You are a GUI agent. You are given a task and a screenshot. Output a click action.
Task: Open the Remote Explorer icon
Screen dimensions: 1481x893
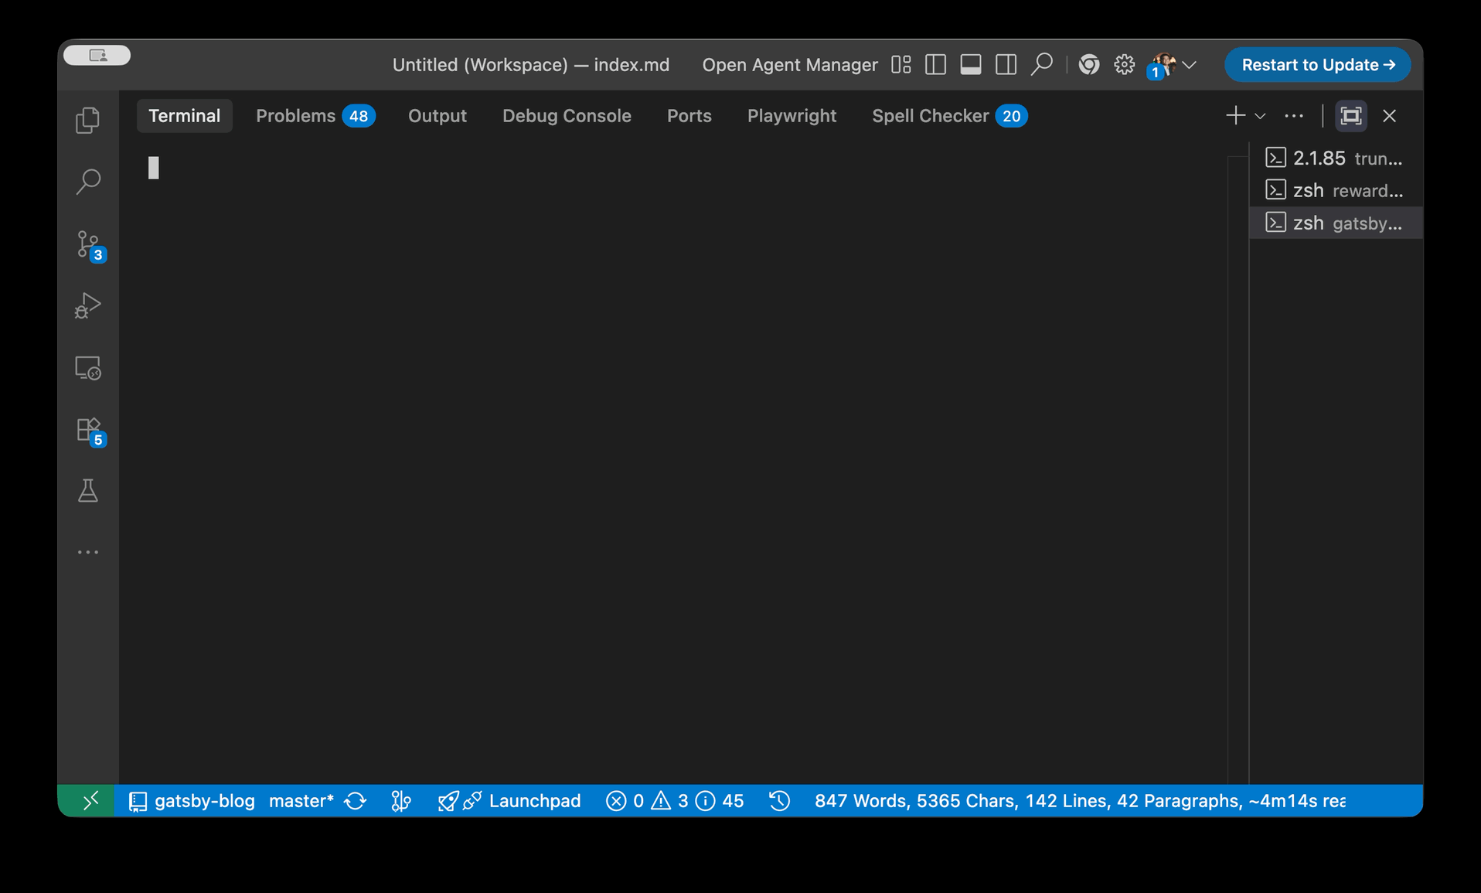(87, 368)
